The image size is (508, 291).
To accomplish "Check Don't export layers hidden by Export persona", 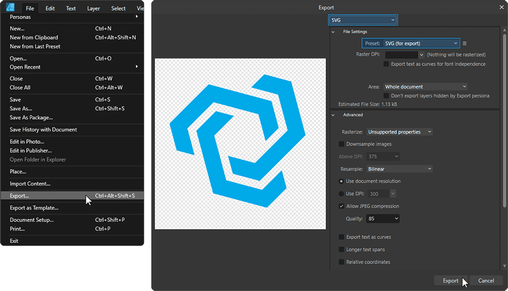I will tap(386, 96).
